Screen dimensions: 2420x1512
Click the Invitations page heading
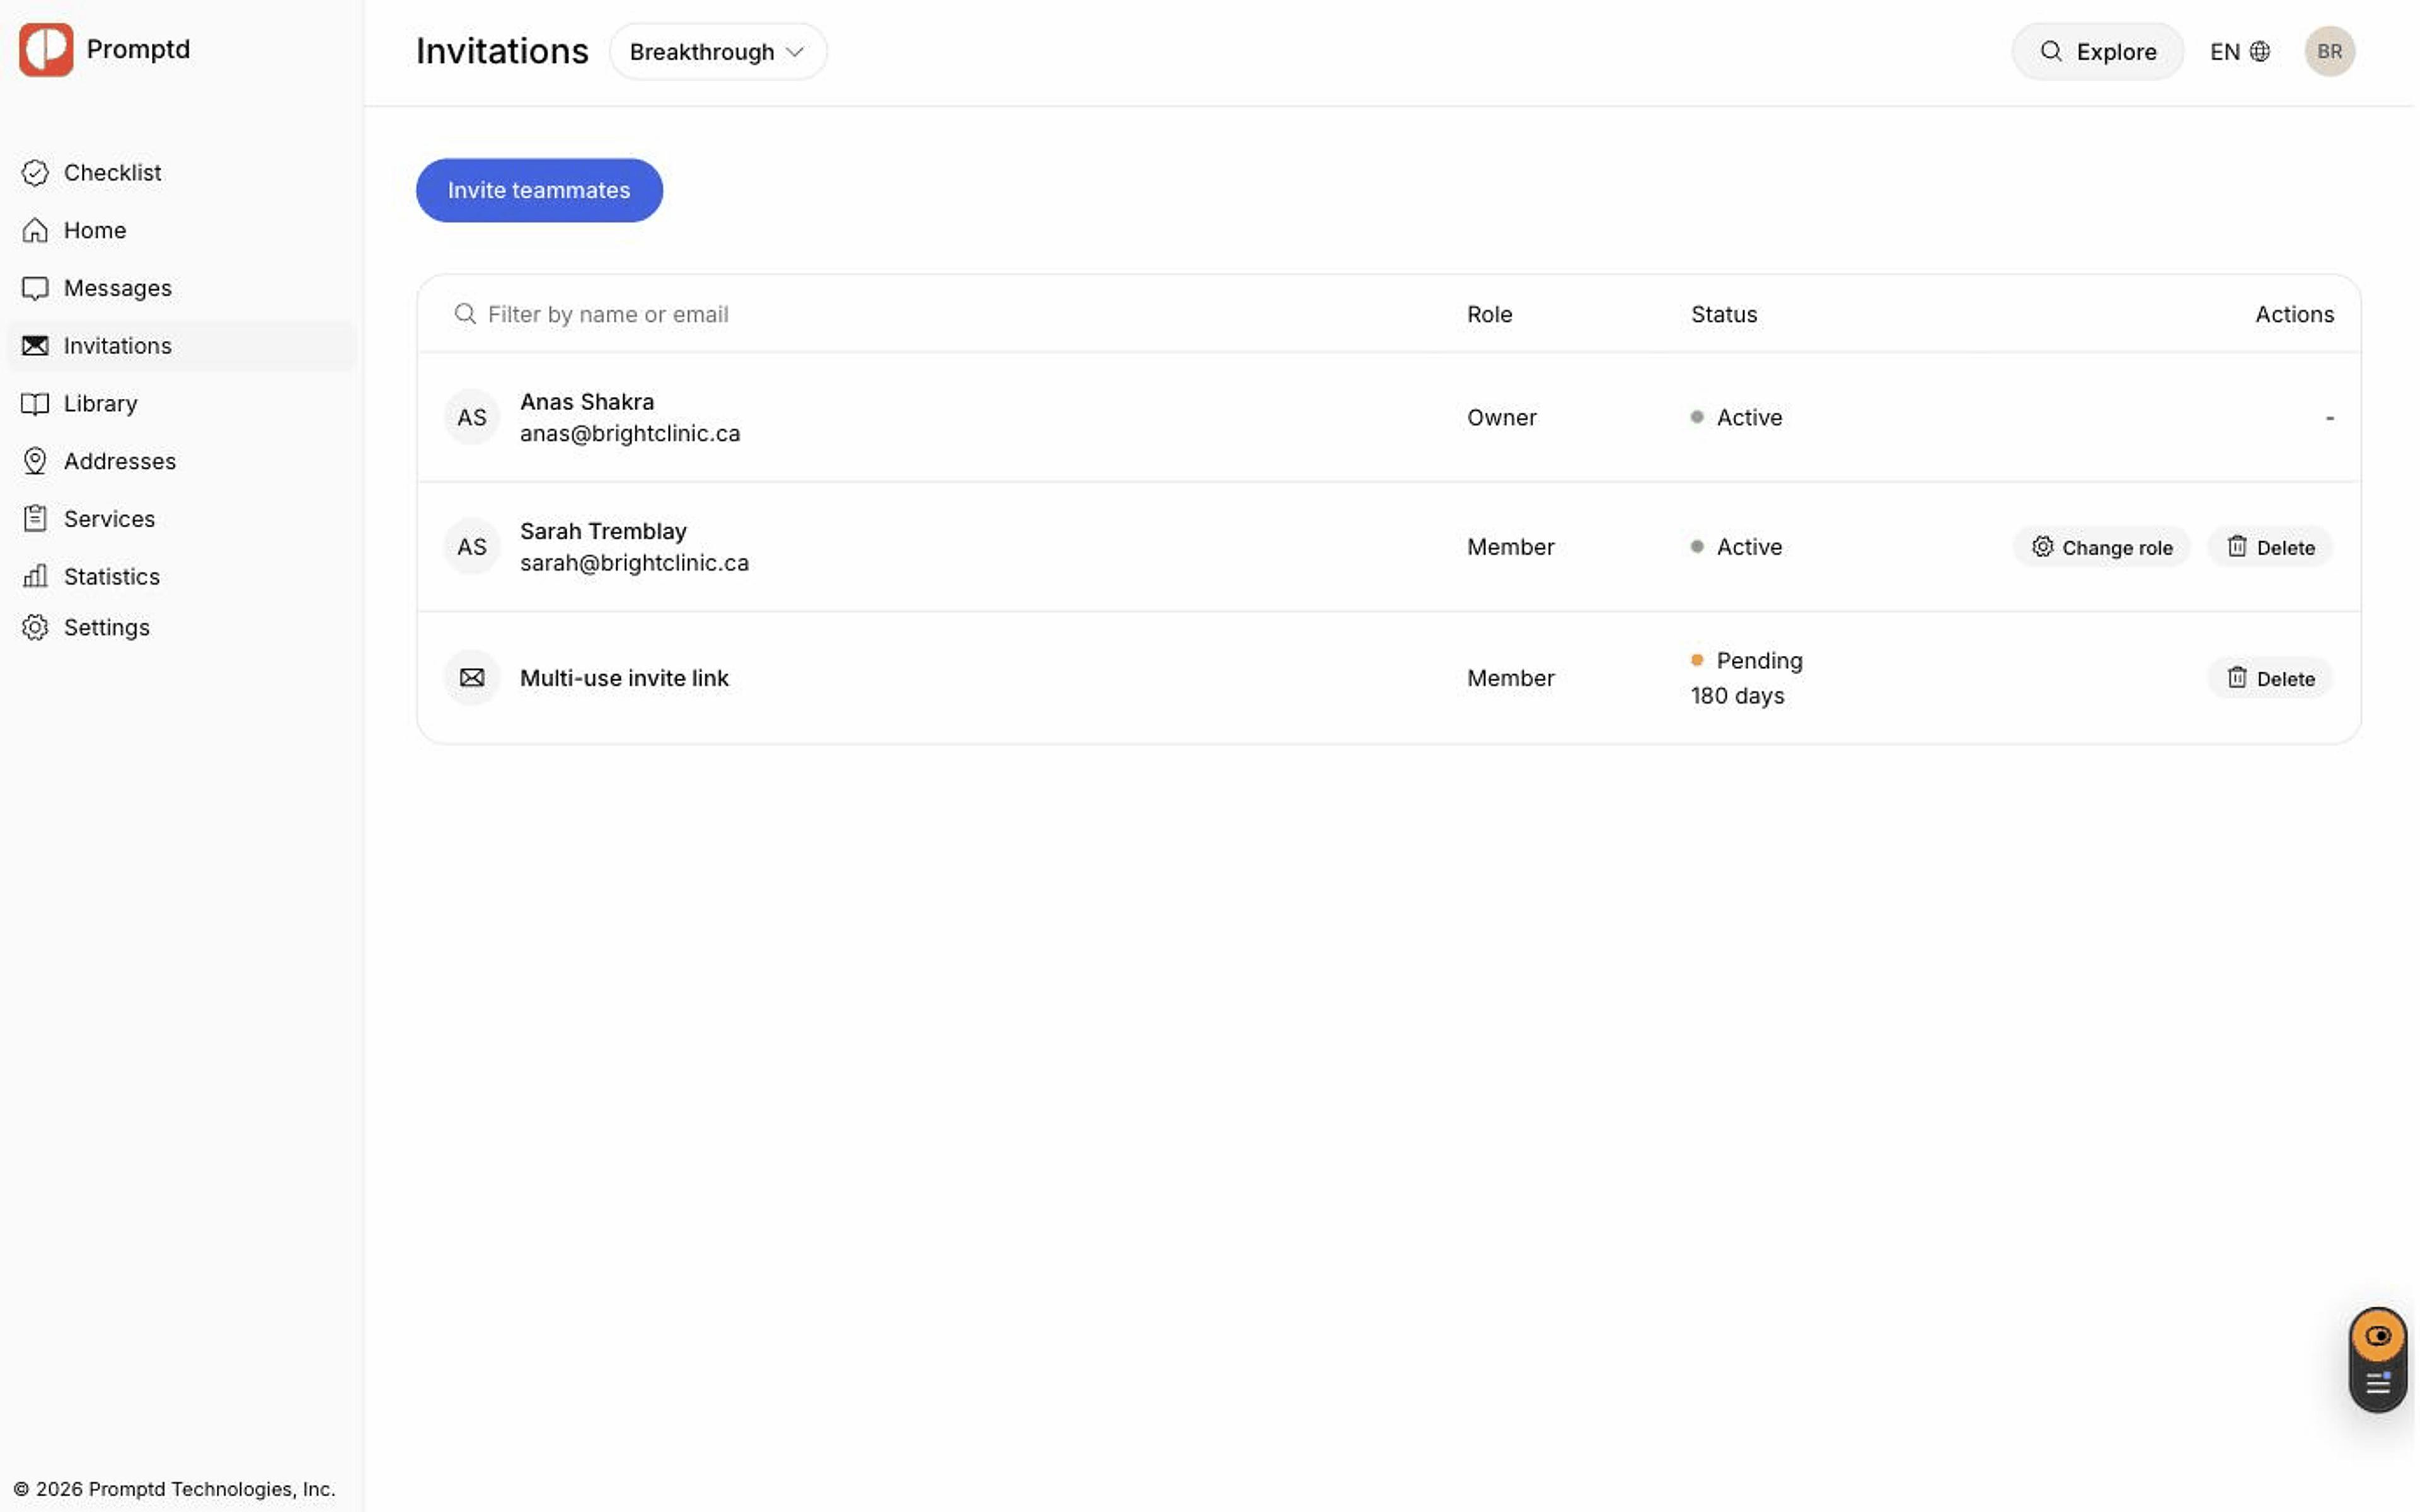(502, 52)
